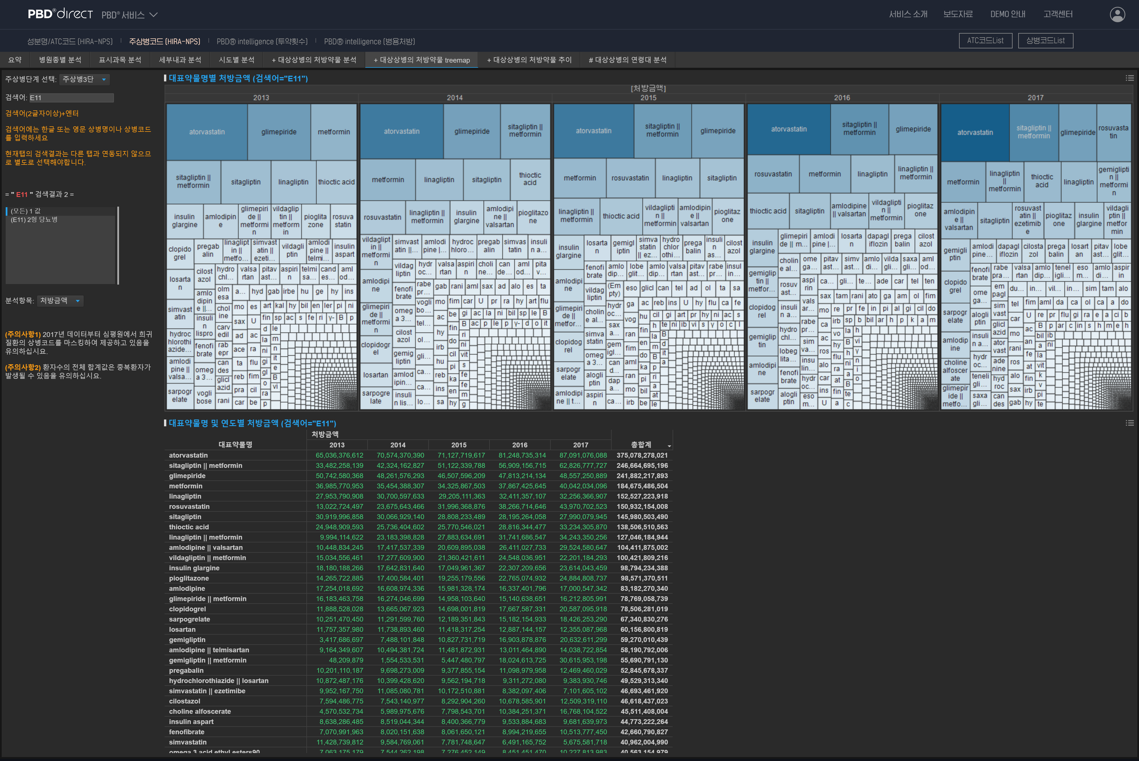
Task: Click linagliptin 2017 value 32,256,366,907
Action: (x=583, y=497)
